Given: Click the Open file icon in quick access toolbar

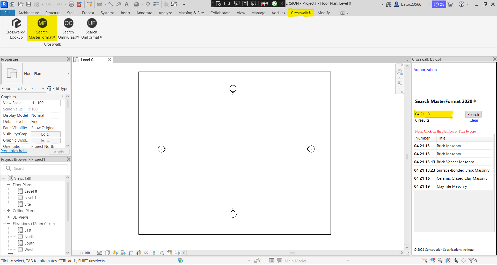Looking at the screenshot, I should pos(21,4).
